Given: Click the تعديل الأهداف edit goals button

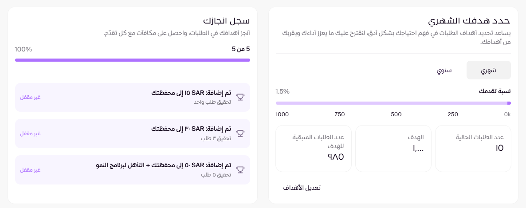Looking at the screenshot, I should tap(302, 188).
